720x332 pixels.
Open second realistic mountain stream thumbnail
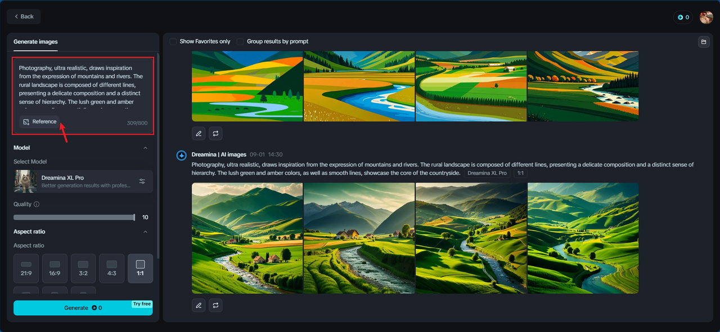tap(359, 238)
